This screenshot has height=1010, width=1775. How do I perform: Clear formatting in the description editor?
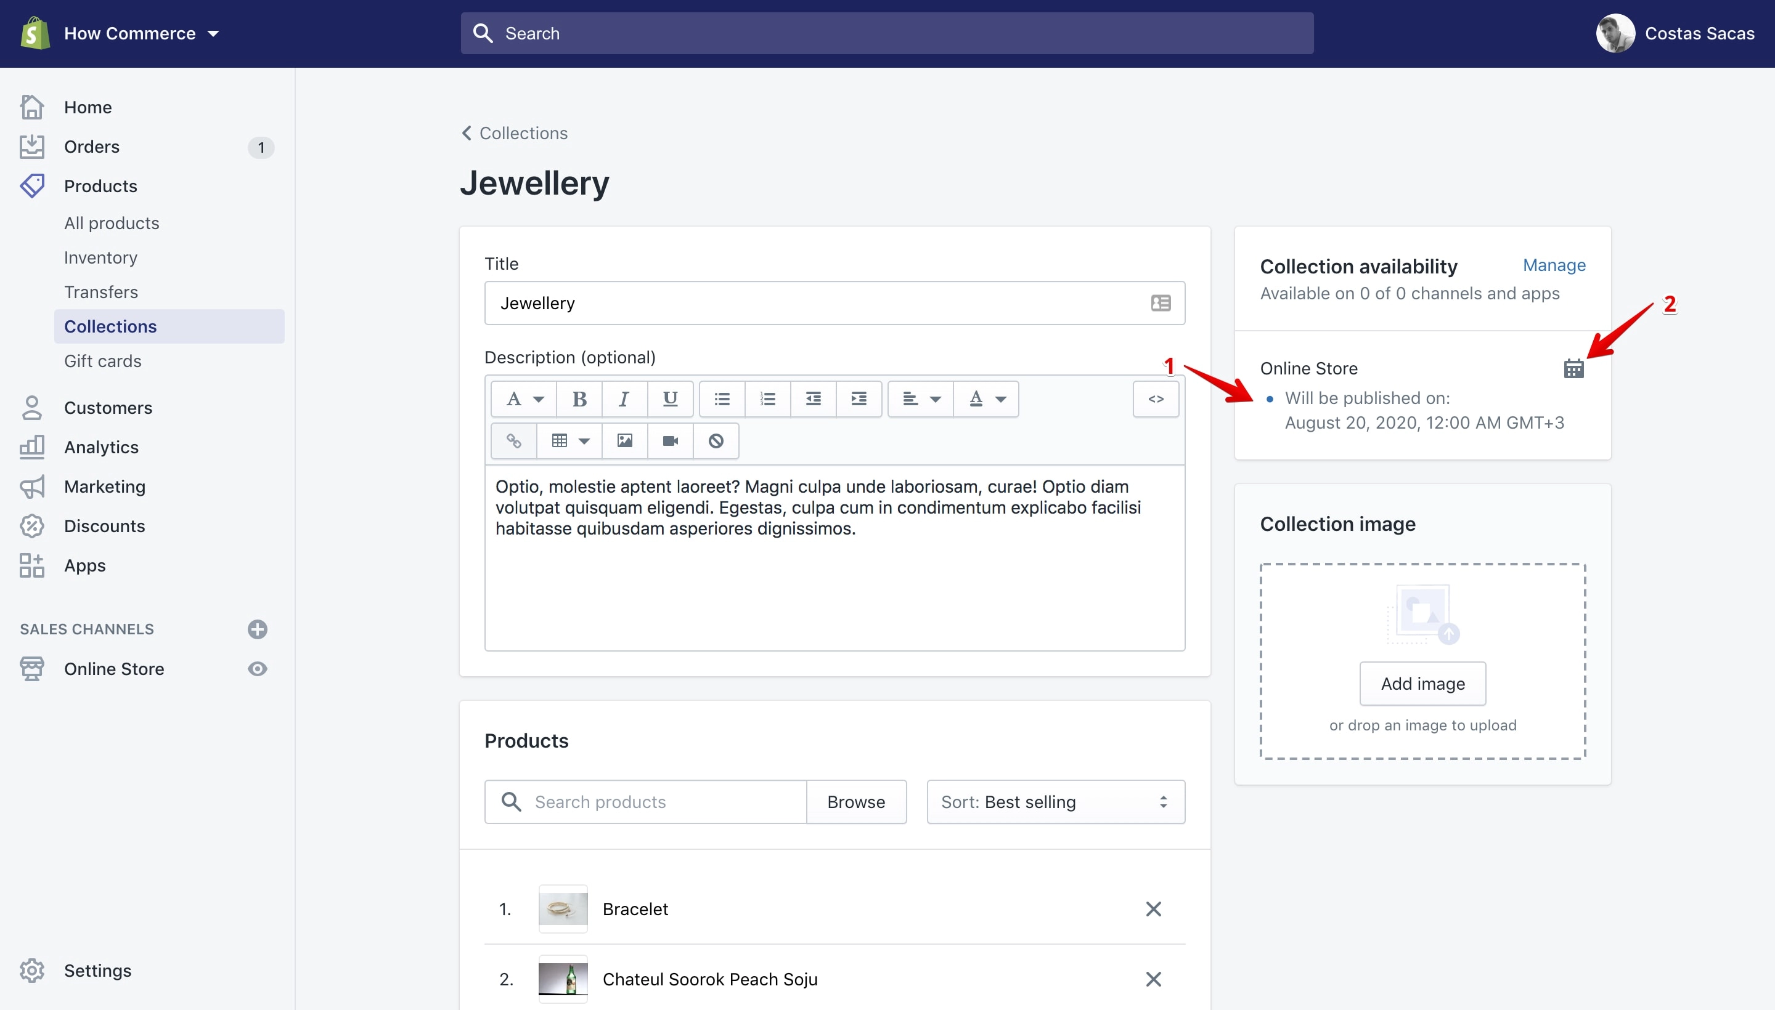coord(716,440)
